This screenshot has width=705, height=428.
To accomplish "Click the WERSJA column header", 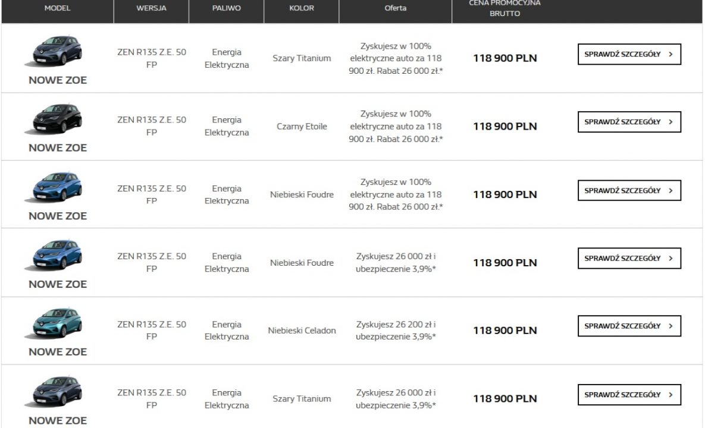I will pos(152,8).
